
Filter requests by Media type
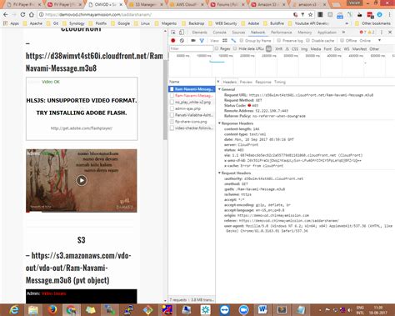(x=316, y=49)
